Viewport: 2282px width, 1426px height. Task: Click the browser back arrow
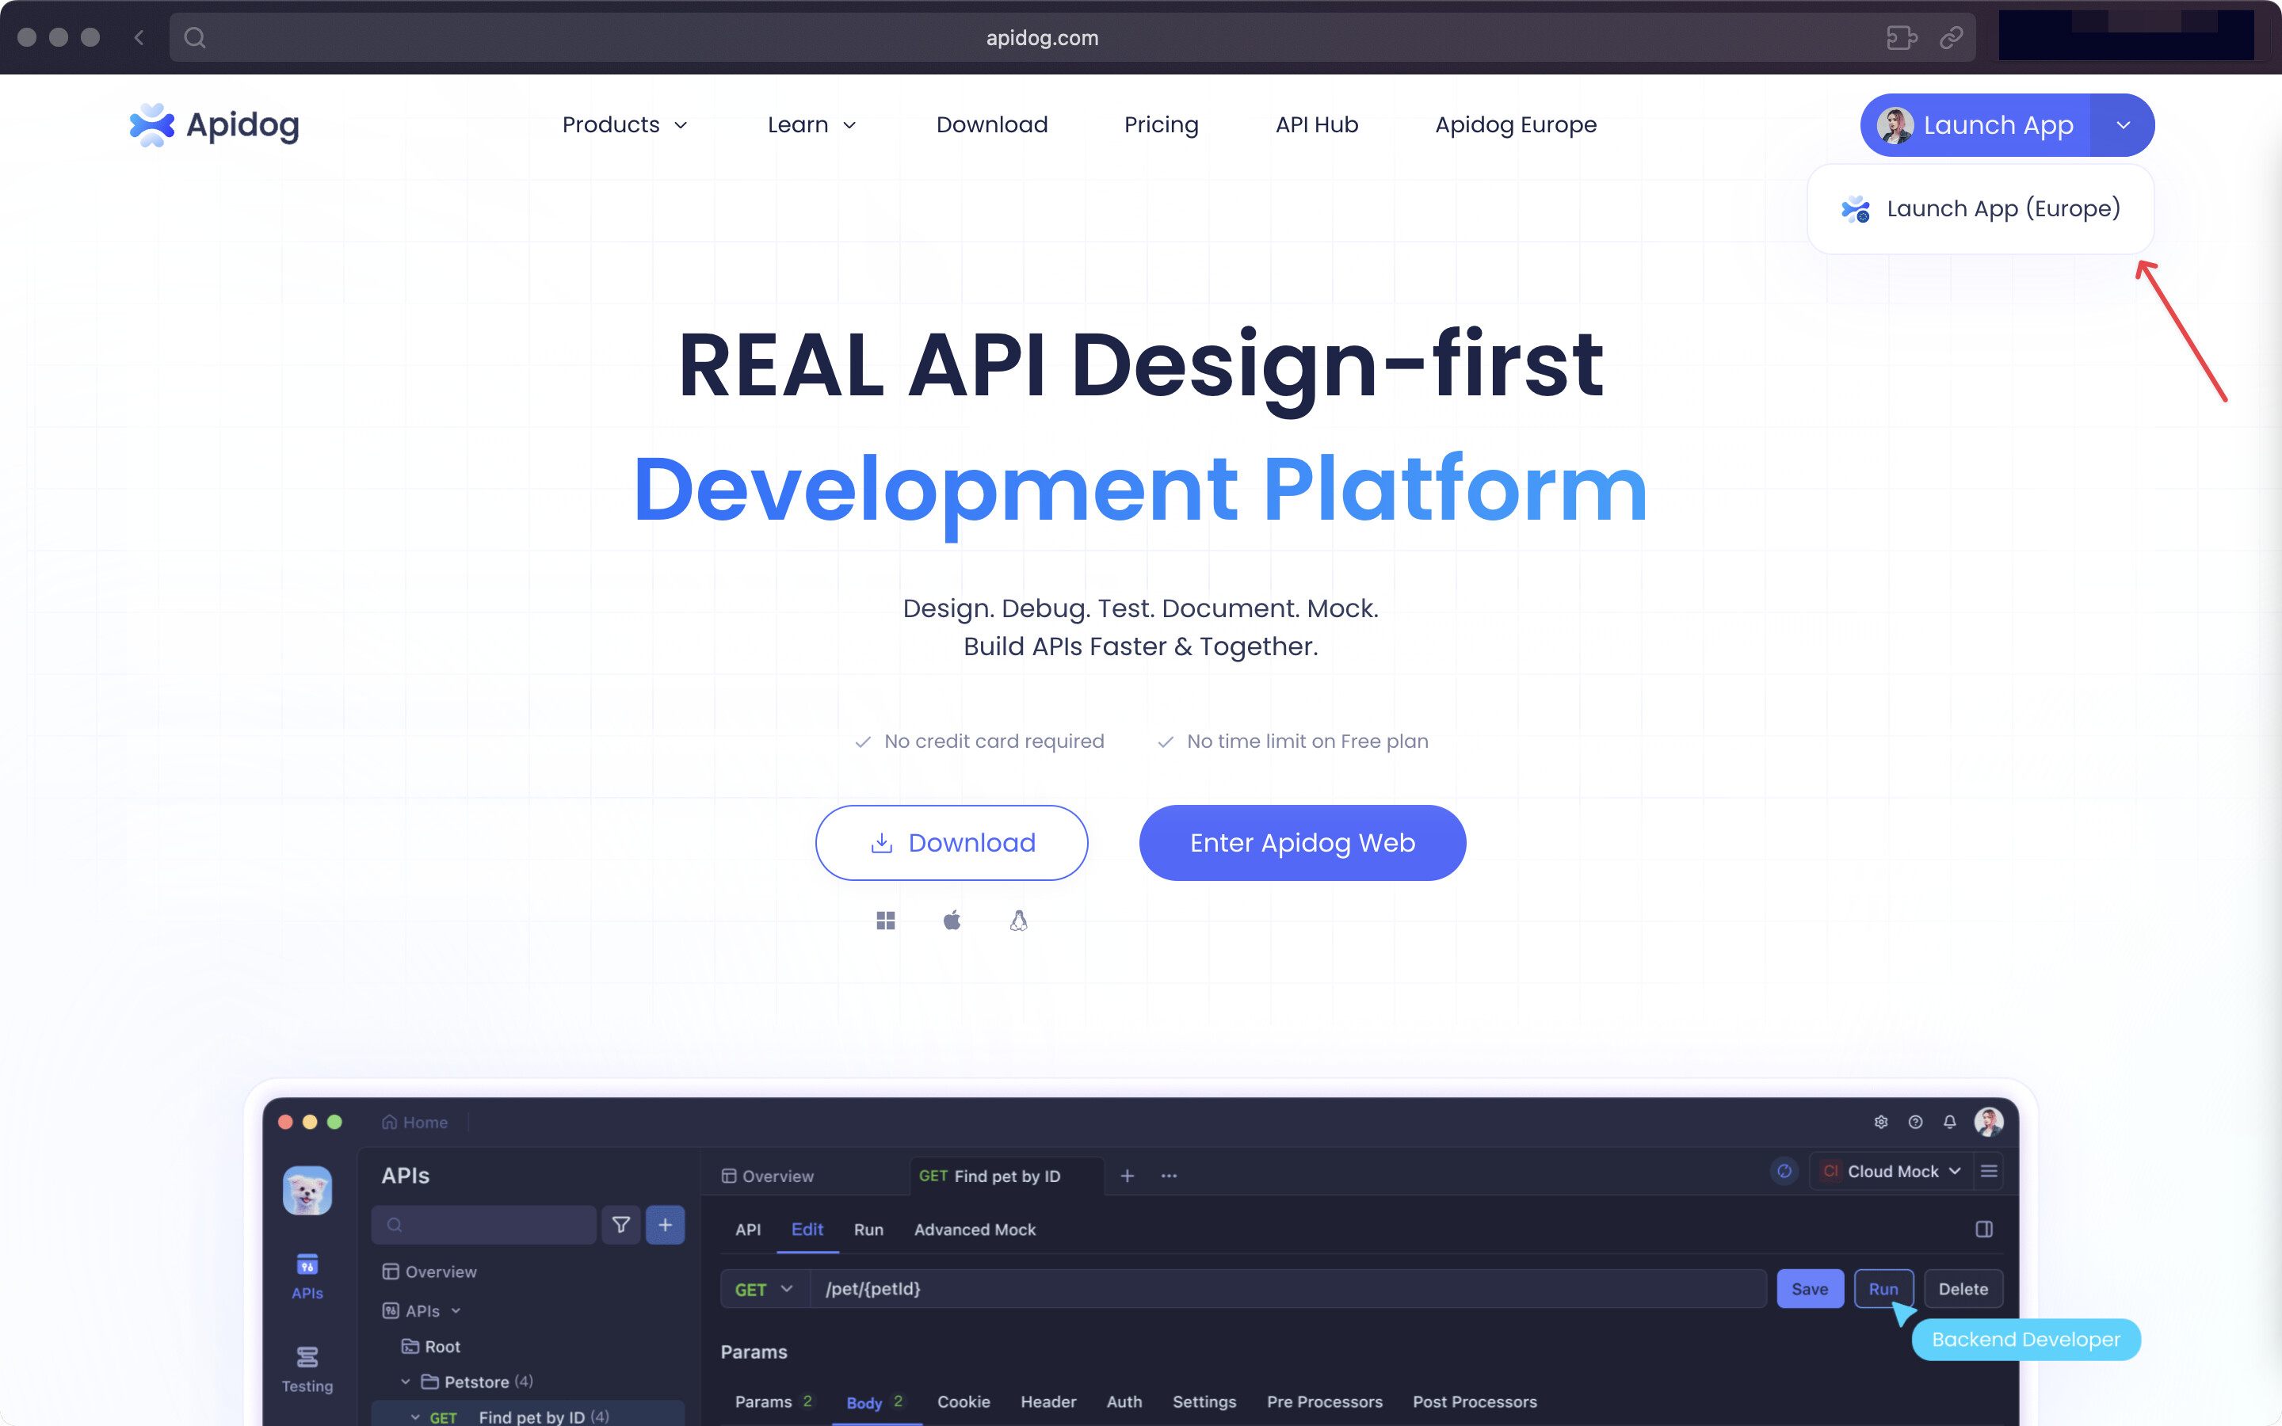pos(139,38)
